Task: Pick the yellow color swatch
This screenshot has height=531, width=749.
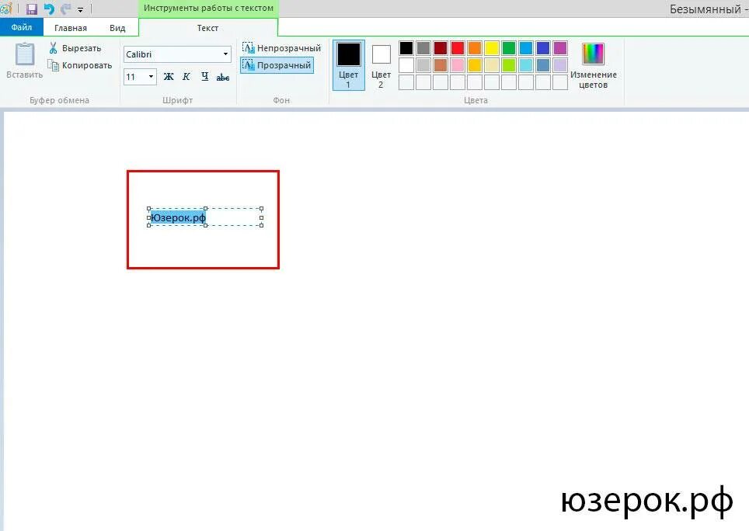Action: (492, 47)
